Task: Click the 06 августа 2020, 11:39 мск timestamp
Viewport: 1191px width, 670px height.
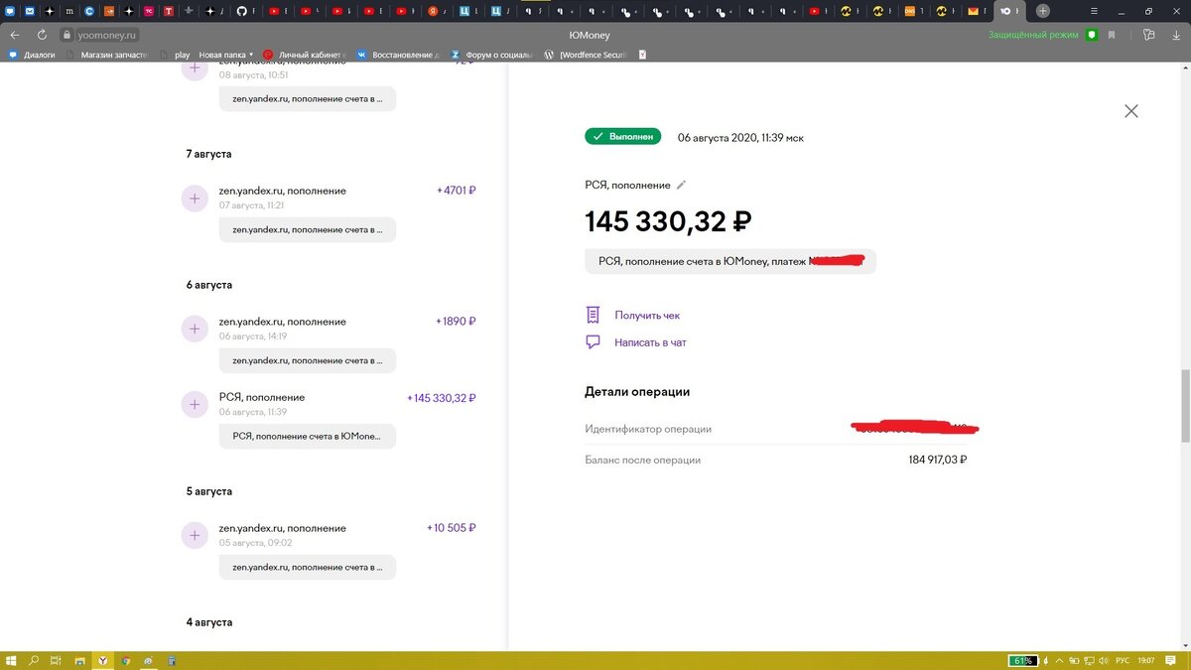Action: coord(740,137)
